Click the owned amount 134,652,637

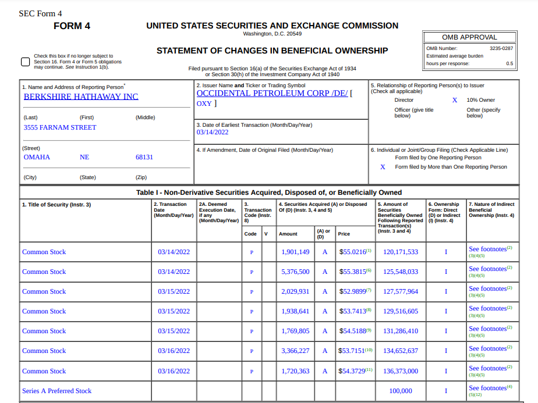(401, 351)
